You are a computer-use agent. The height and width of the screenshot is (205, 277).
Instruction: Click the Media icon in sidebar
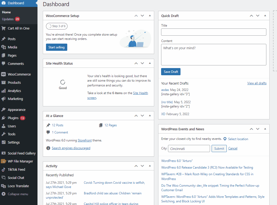point(3,47)
